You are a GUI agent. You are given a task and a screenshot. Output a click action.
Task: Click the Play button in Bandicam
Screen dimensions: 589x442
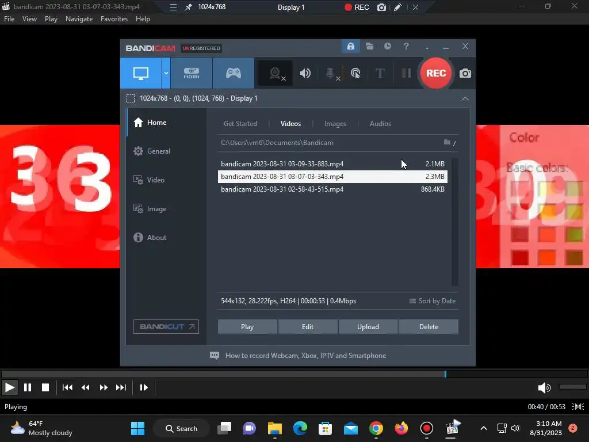point(247,327)
